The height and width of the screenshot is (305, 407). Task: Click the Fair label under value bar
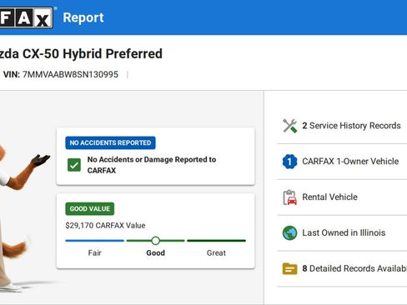click(x=95, y=252)
